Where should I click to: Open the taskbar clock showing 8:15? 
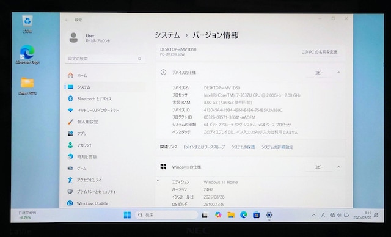click(x=362, y=216)
